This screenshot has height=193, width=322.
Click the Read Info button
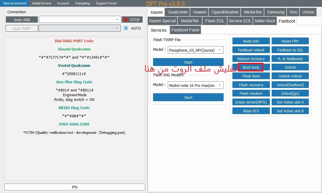click(x=251, y=41)
